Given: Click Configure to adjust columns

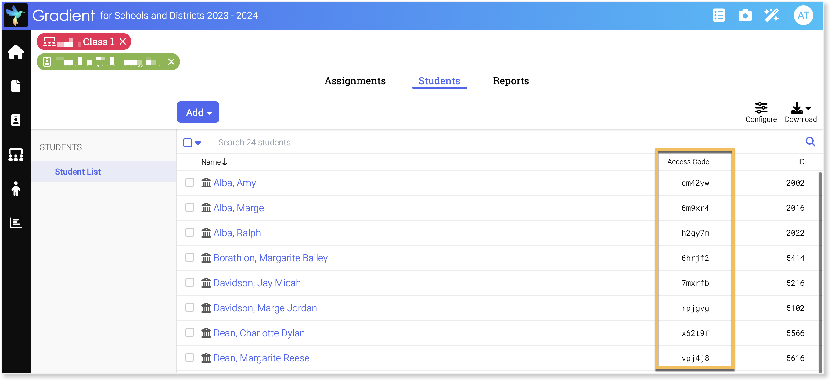Looking at the screenshot, I should [x=761, y=112].
